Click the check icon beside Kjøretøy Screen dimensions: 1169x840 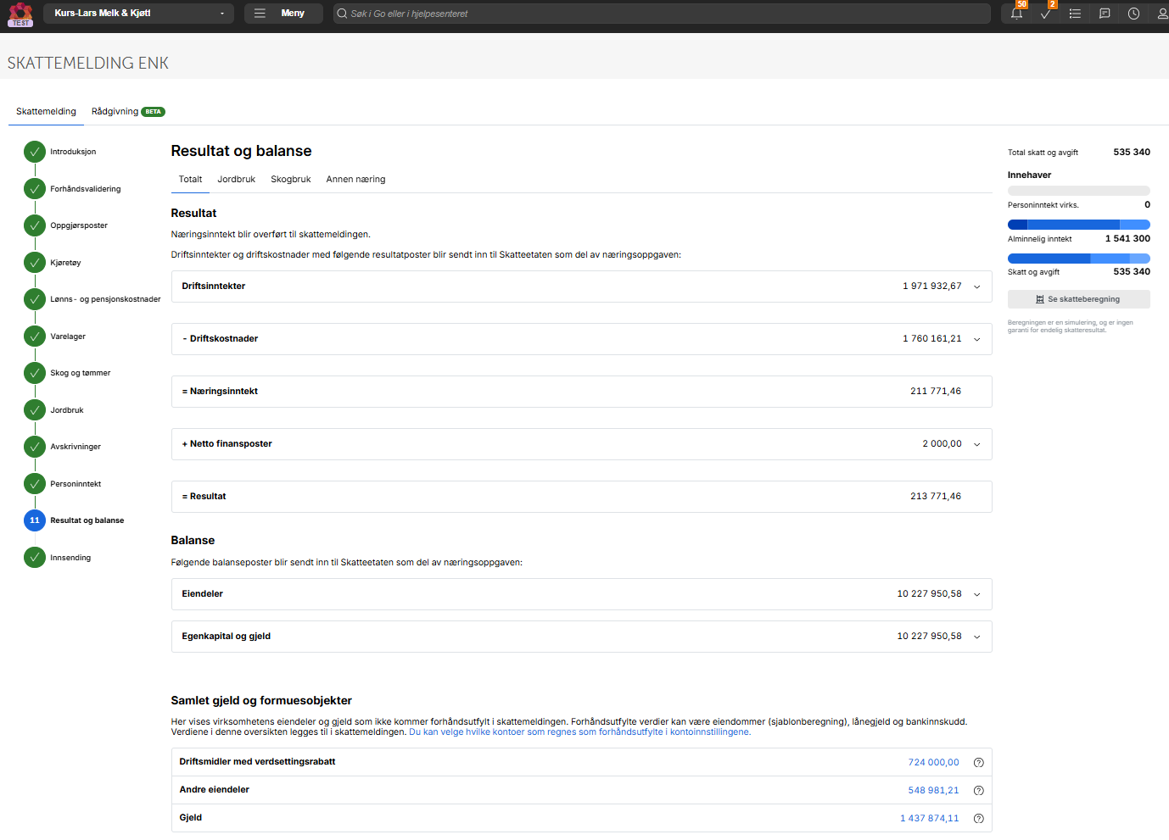point(35,263)
